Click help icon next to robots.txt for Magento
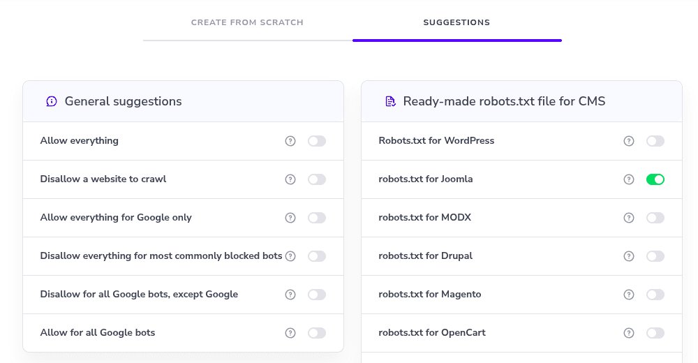The height and width of the screenshot is (363, 698). point(629,295)
